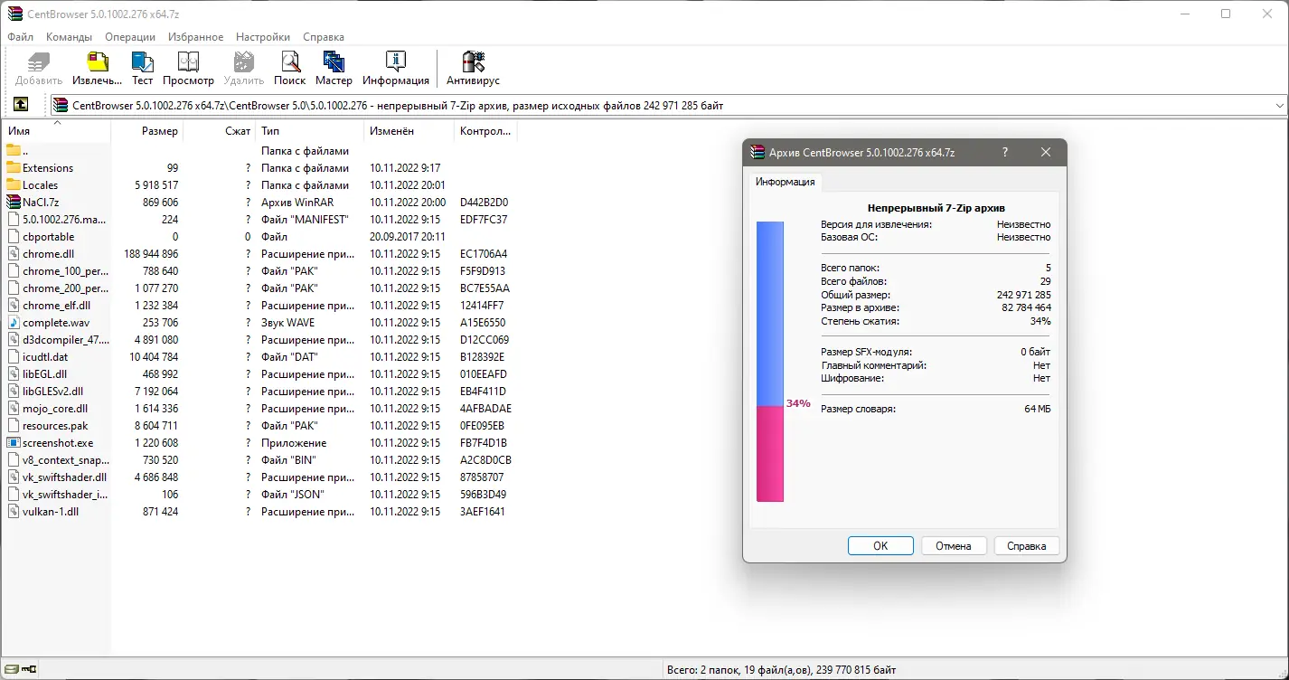Click the Извлечь (Extract) icon
The width and height of the screenshot is (1289, 680).
click(x=96, y=63)
